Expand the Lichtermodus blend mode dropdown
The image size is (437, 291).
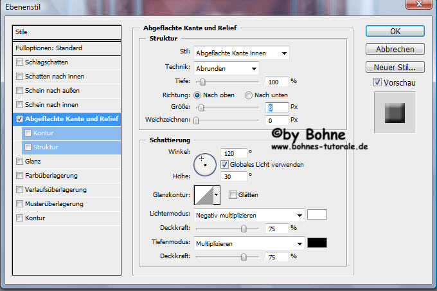(249, 215)
